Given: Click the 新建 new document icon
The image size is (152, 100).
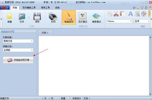Looking at the screenshot, I should pyautogui.click(x=9, y=18).
